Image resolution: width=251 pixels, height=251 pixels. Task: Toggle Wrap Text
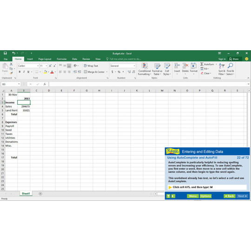coord(91,66)
